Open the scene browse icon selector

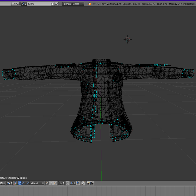(x=23, y=4)
